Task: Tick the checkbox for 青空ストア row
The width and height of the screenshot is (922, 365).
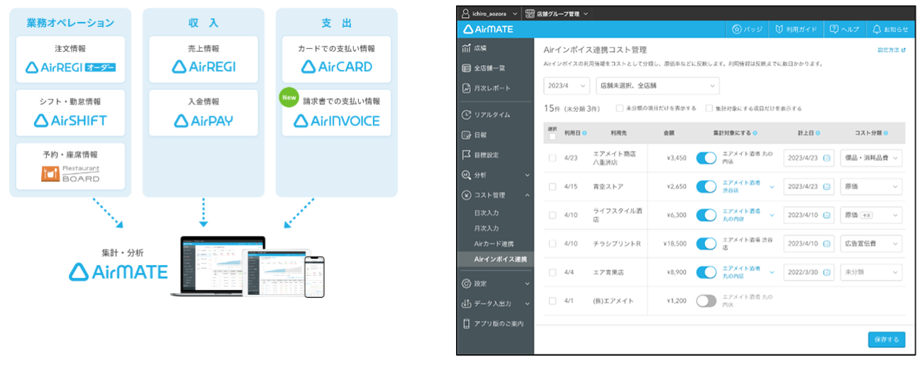Action: [552, 186]
